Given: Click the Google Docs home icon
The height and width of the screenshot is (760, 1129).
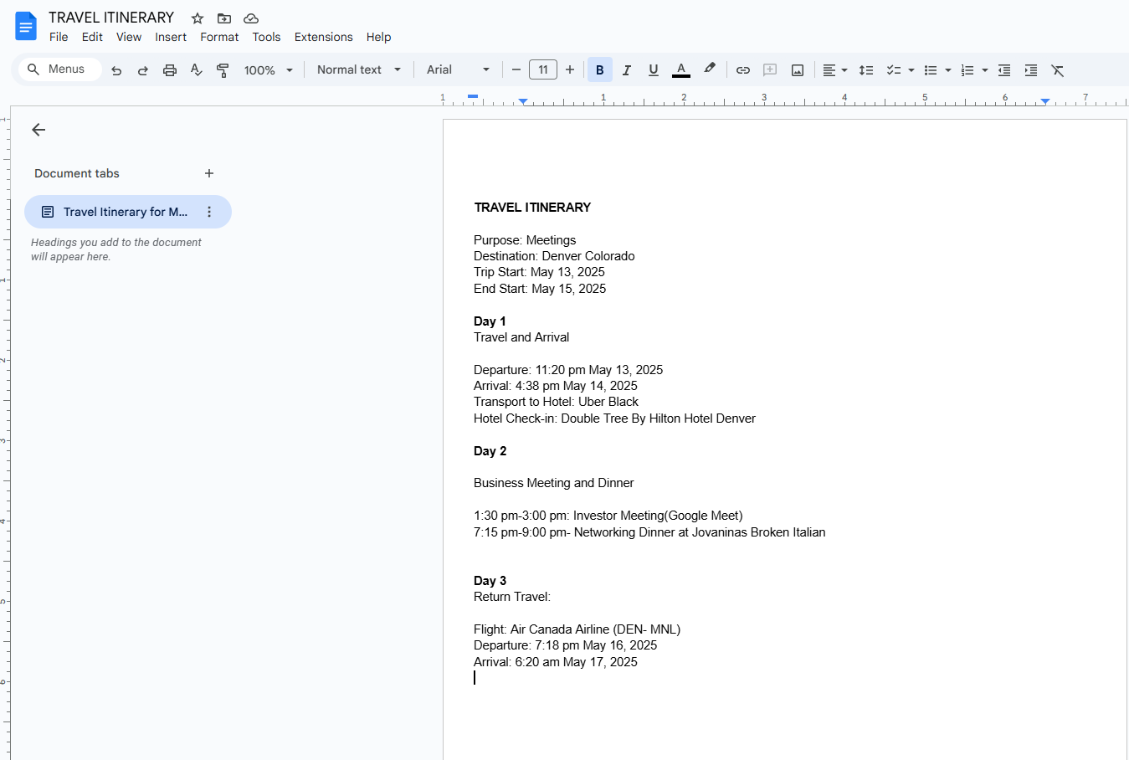Looking at the screenshot, I should 26,26.
